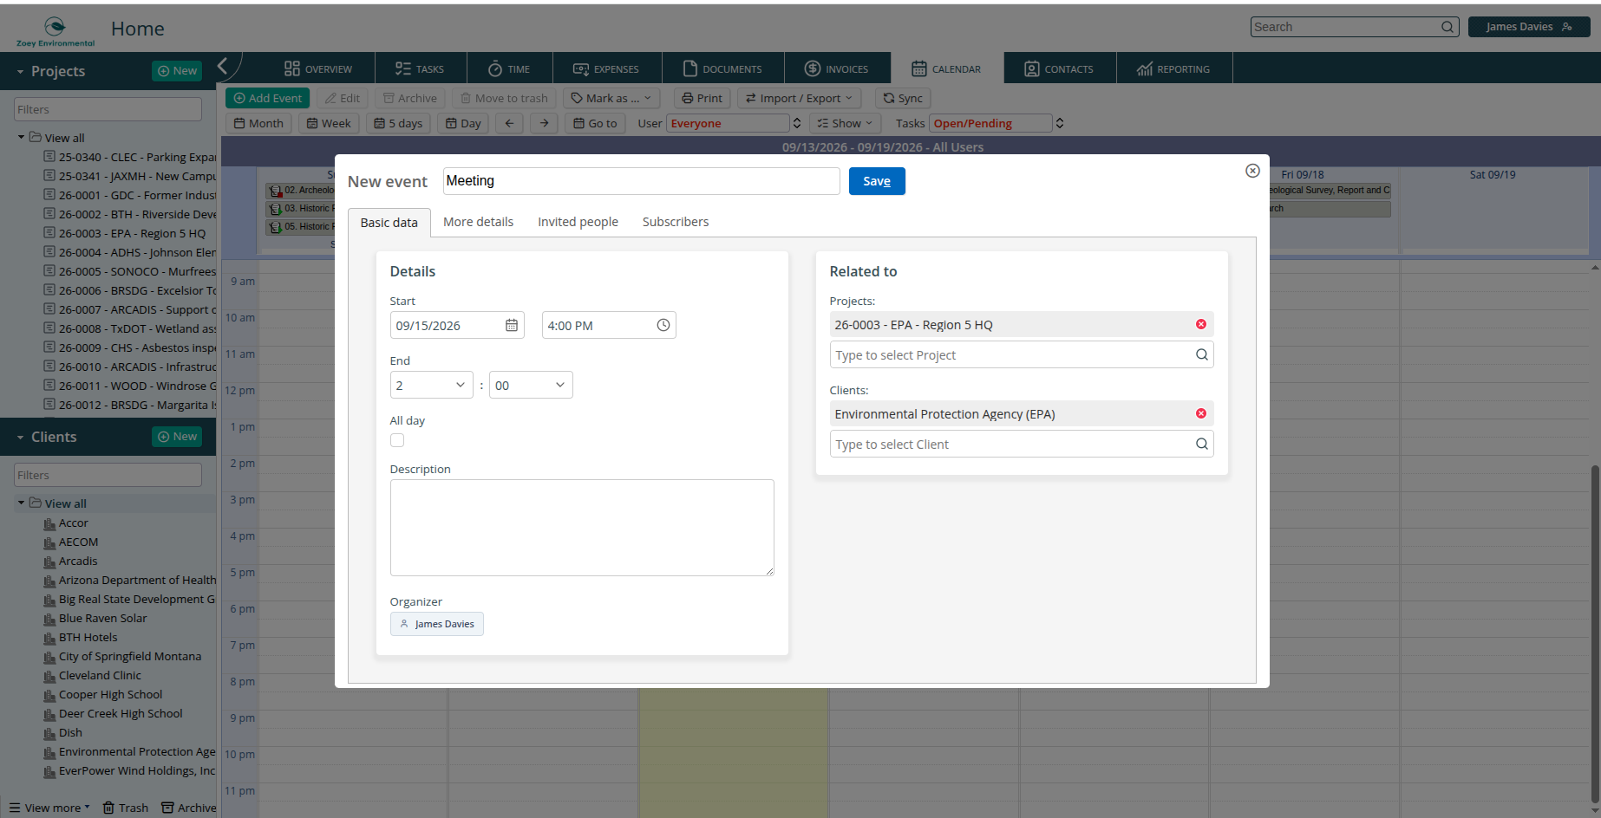Open the James Davies user menu

coord(1529,27)
